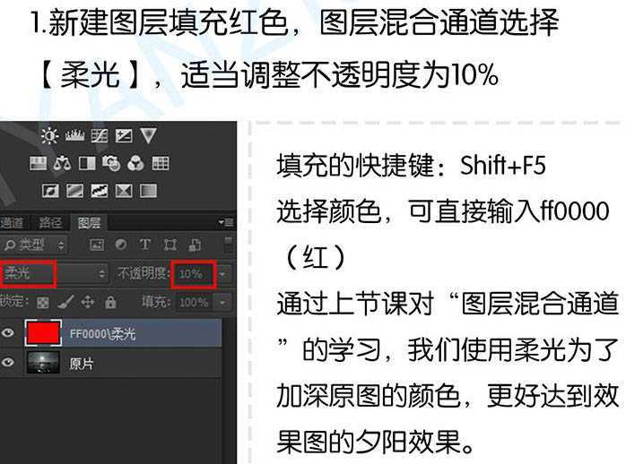Image resolution: width=626 pixels, height=464 pixels.
Task: Add a Hue/Saturation adjustment
Action: point(38,163)
